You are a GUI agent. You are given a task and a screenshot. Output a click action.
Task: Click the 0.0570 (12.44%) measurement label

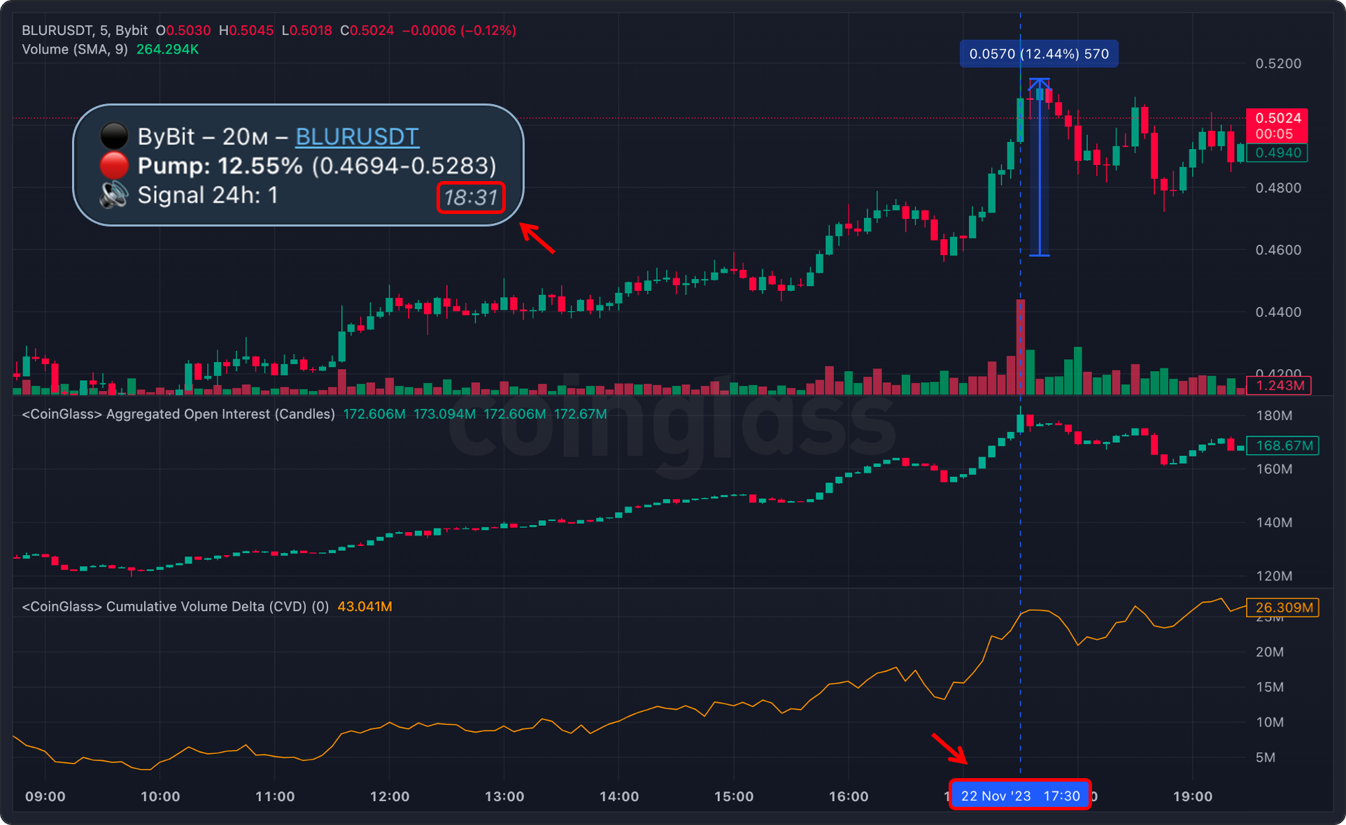[1039, 54]
